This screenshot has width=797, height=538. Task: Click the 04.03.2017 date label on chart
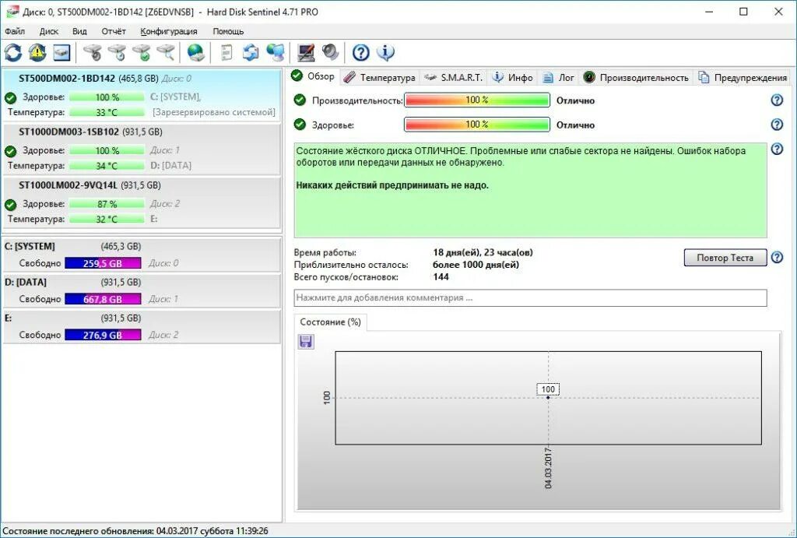548,468
